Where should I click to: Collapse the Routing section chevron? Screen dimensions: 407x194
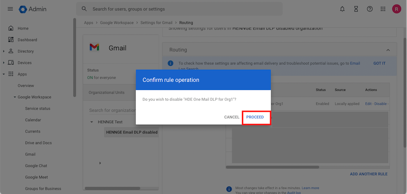(x=388, y=50)
